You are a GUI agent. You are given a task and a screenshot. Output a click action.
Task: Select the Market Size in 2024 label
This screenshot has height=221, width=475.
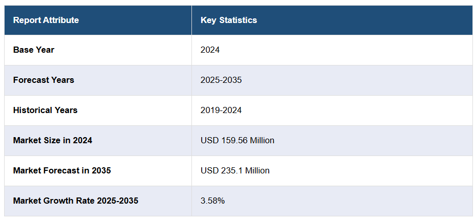click(x=53, y=140)
